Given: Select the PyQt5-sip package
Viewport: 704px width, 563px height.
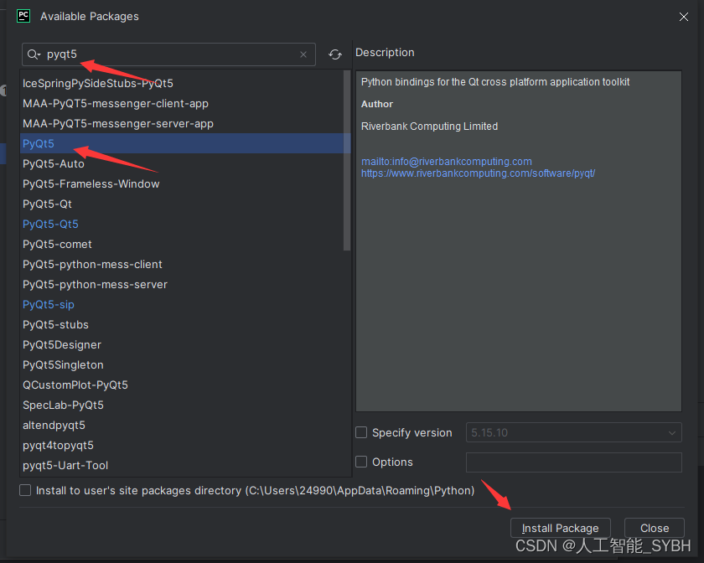Looking at the screenshot, I should click(x=185, y=304).
